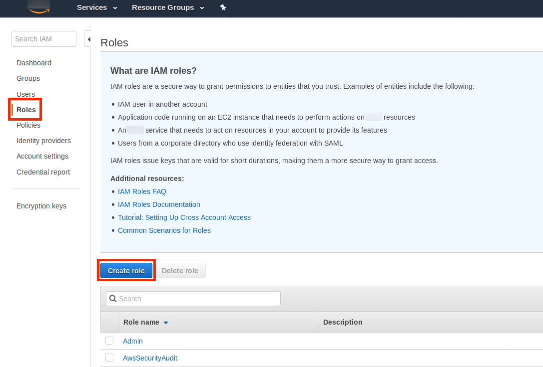Tick the checkbox for the Admin role
This screenshot has height=367, width=543.
pyautogui.click(x=109, y=341)
